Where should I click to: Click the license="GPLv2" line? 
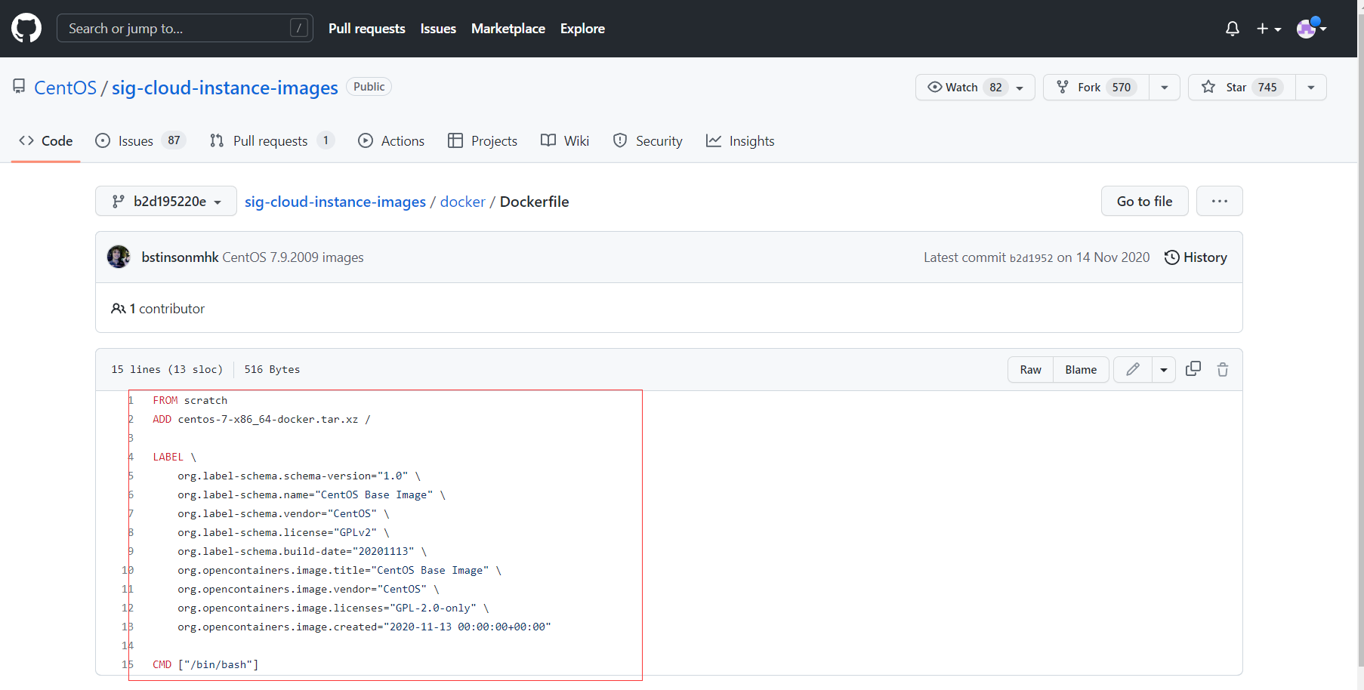[x=283, y=532]
